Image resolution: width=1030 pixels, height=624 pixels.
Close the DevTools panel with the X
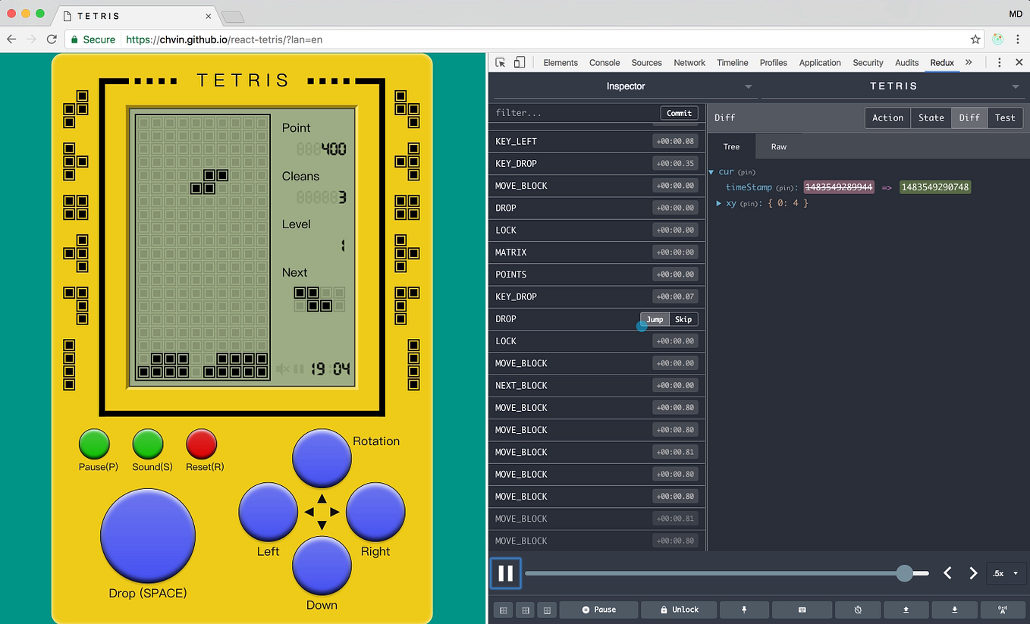click(x=1019, y=63)
